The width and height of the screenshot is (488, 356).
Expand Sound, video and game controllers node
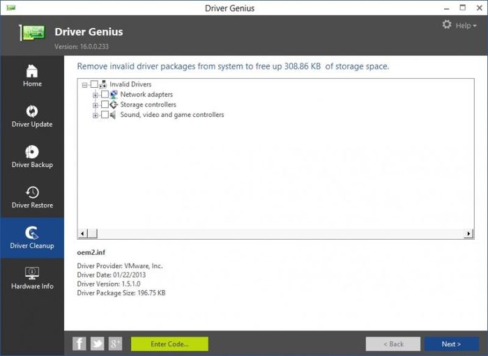click(x=96, y=116)
